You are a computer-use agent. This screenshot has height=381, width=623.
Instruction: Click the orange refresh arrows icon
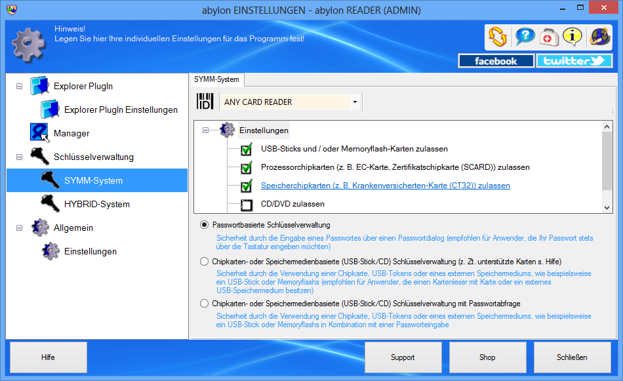pos(498,37)
